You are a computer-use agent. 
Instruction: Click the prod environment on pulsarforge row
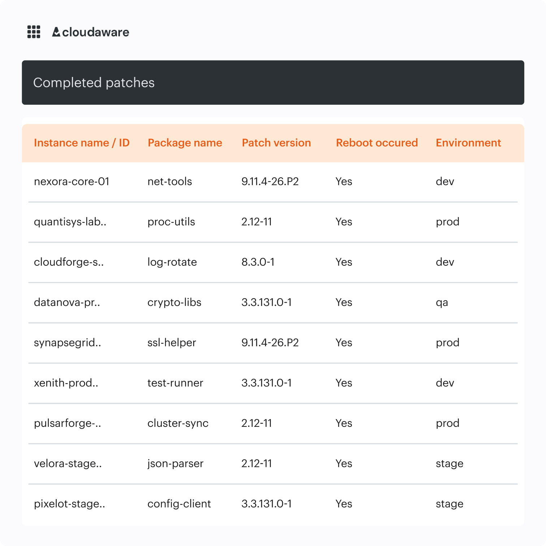tap(448, 423)
